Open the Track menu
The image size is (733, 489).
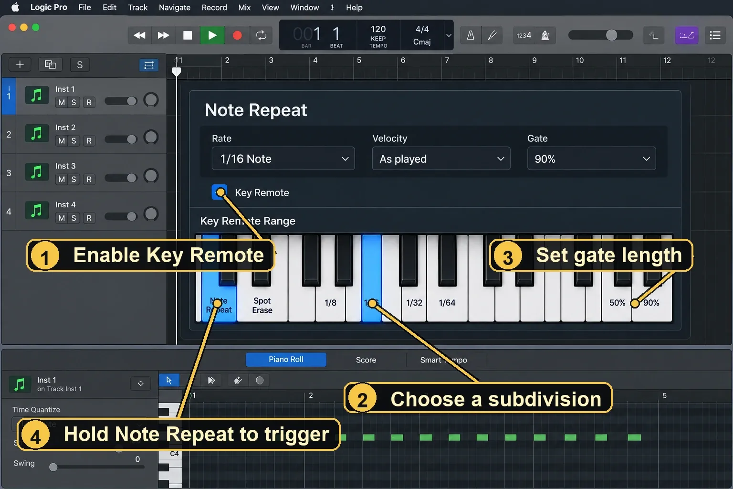click(138, 8)
